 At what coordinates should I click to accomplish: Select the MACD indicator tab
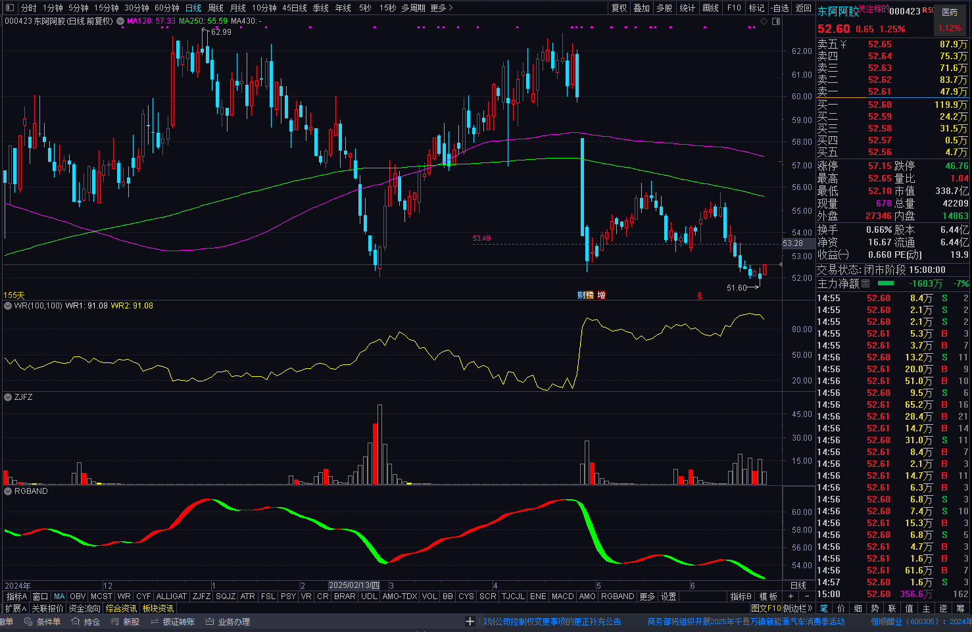562,596
